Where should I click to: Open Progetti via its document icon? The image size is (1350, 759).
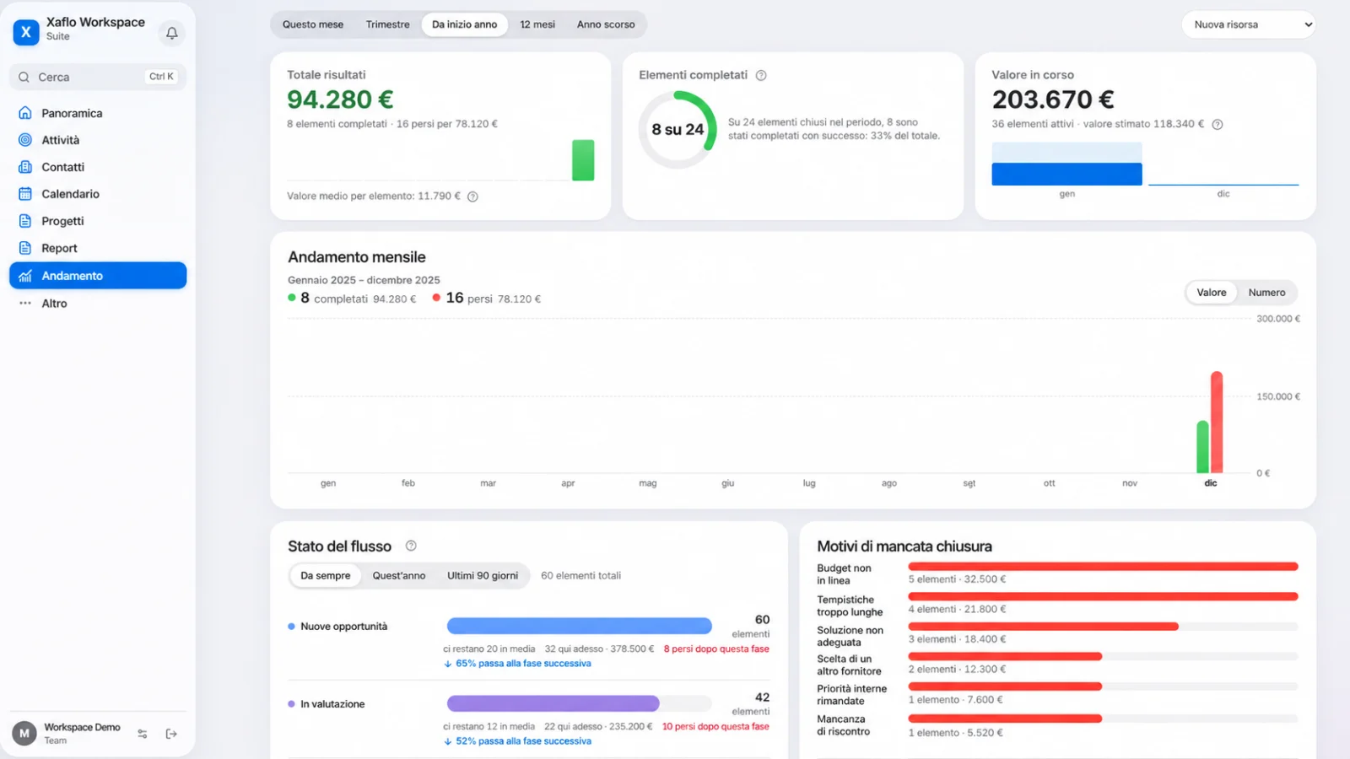tap(25, 221)
